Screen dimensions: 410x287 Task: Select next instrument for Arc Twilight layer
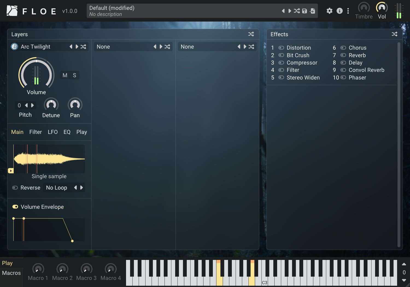(77, 47)
